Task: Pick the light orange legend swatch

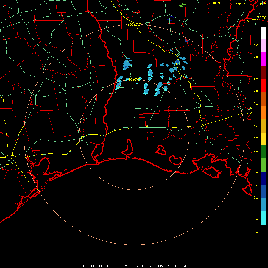Action: [263, 113]
